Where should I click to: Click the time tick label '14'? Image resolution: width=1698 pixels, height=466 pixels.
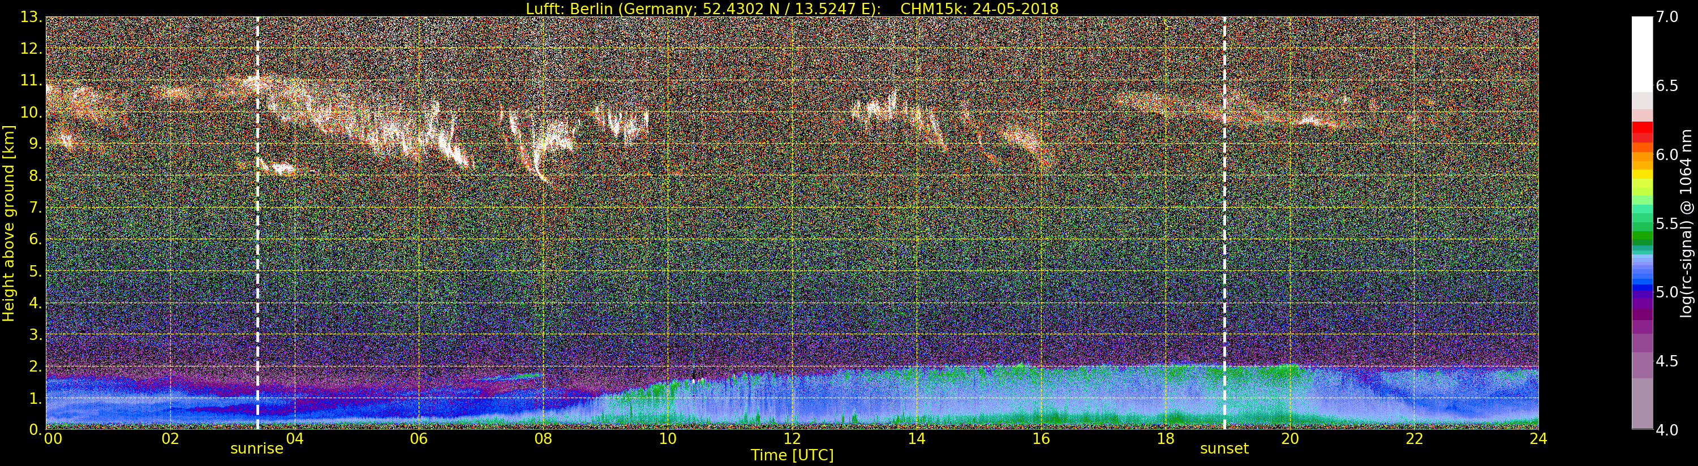[x=917, y=439]
